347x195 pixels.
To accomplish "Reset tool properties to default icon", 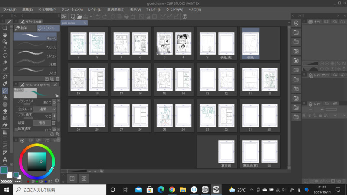I will 52,134.
